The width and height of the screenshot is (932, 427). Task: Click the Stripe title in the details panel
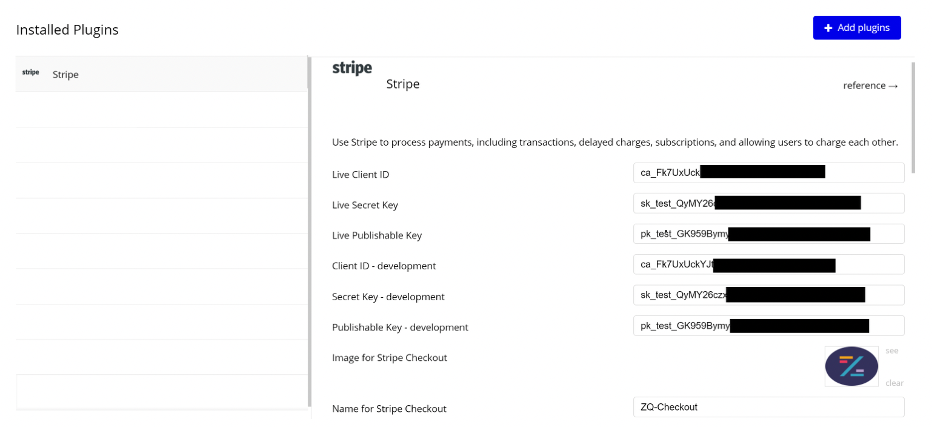403,84
